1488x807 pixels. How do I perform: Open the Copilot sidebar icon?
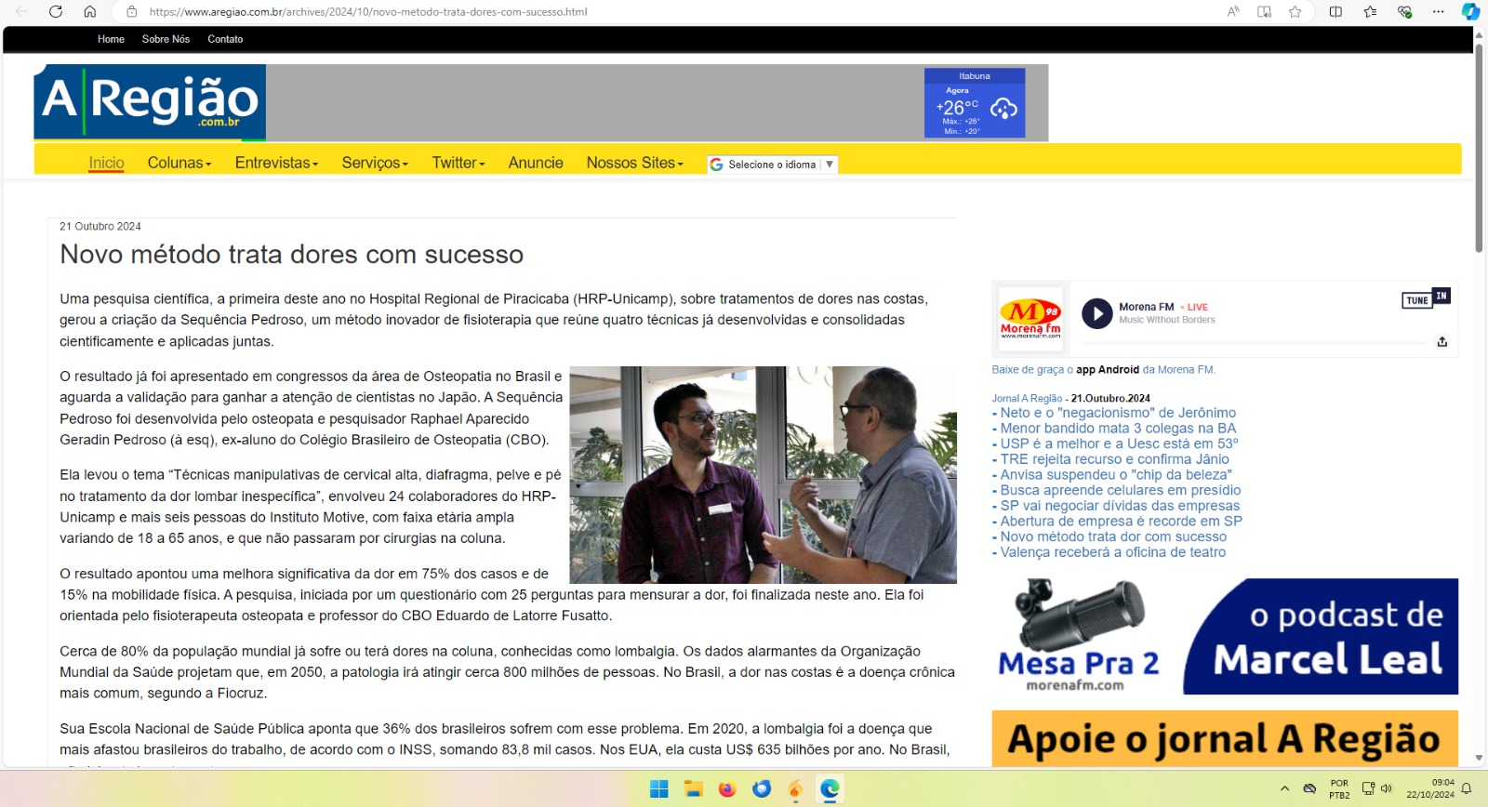pos(1470,12)
